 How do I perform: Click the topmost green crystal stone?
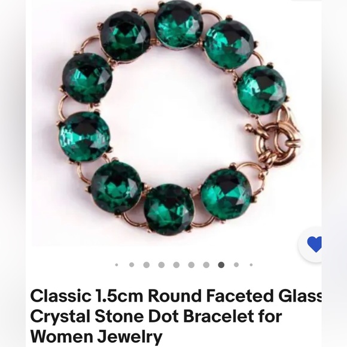click(178, 25)
